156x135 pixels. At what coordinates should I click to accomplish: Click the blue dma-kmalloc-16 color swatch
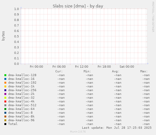click(5, 79)
